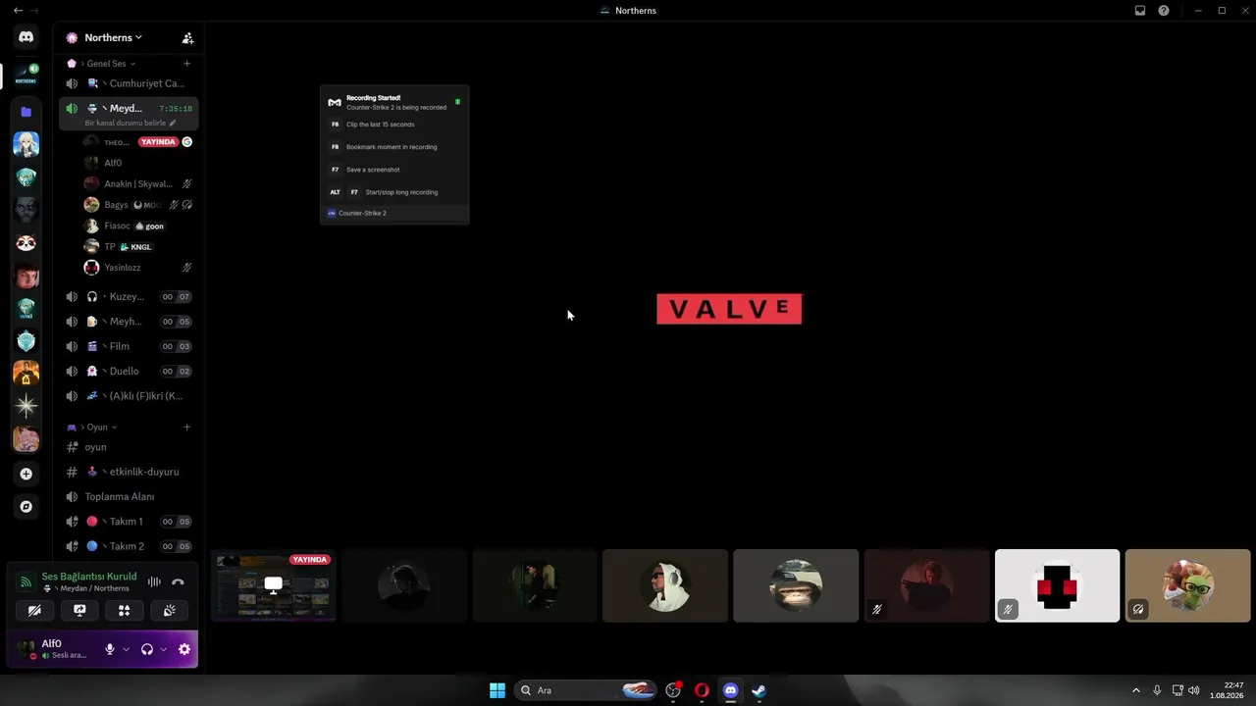Open Discord direct messages home icon
This screenshot has height=706, width=1256.
pyautogui.click(x=26, y=37)
